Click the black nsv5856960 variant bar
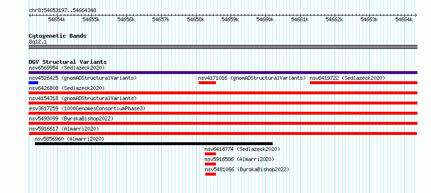The image size is (431, 193). click(x=154, y=144)
